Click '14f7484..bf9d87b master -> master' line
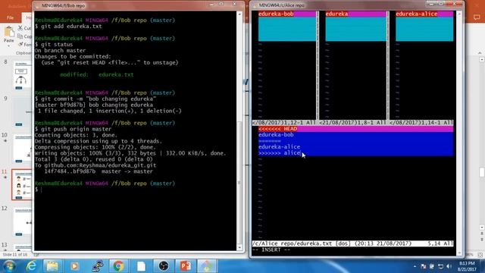 99,171
